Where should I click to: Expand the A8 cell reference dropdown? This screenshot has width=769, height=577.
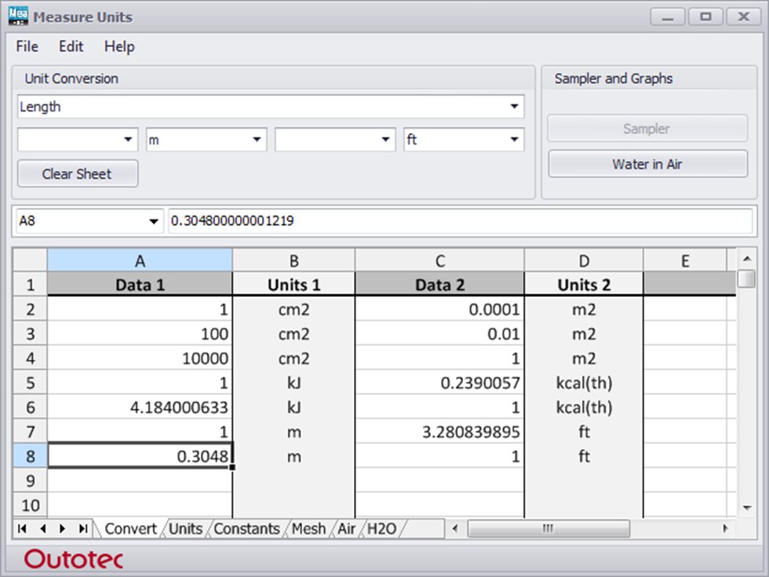click(x=154, y=220)
